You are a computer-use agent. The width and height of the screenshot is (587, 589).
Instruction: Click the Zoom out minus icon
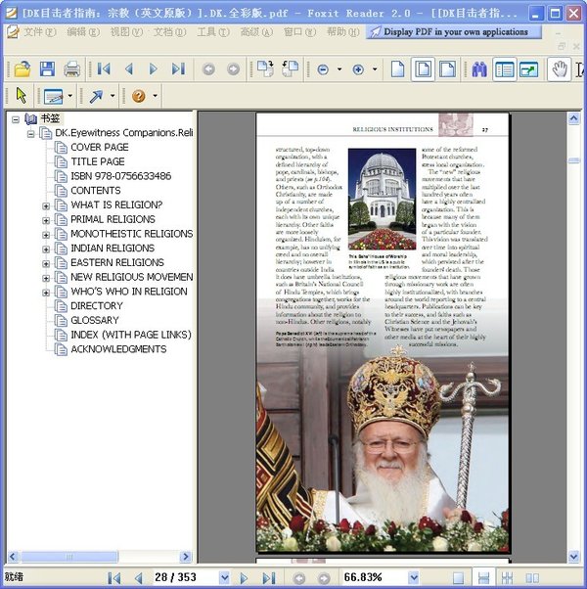coord(323,69)
